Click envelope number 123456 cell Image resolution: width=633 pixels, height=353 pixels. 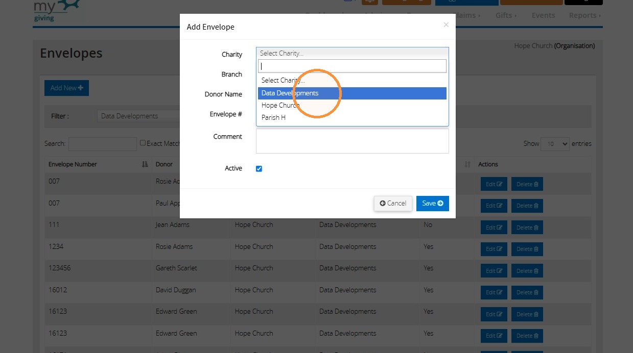coord(59,268)
